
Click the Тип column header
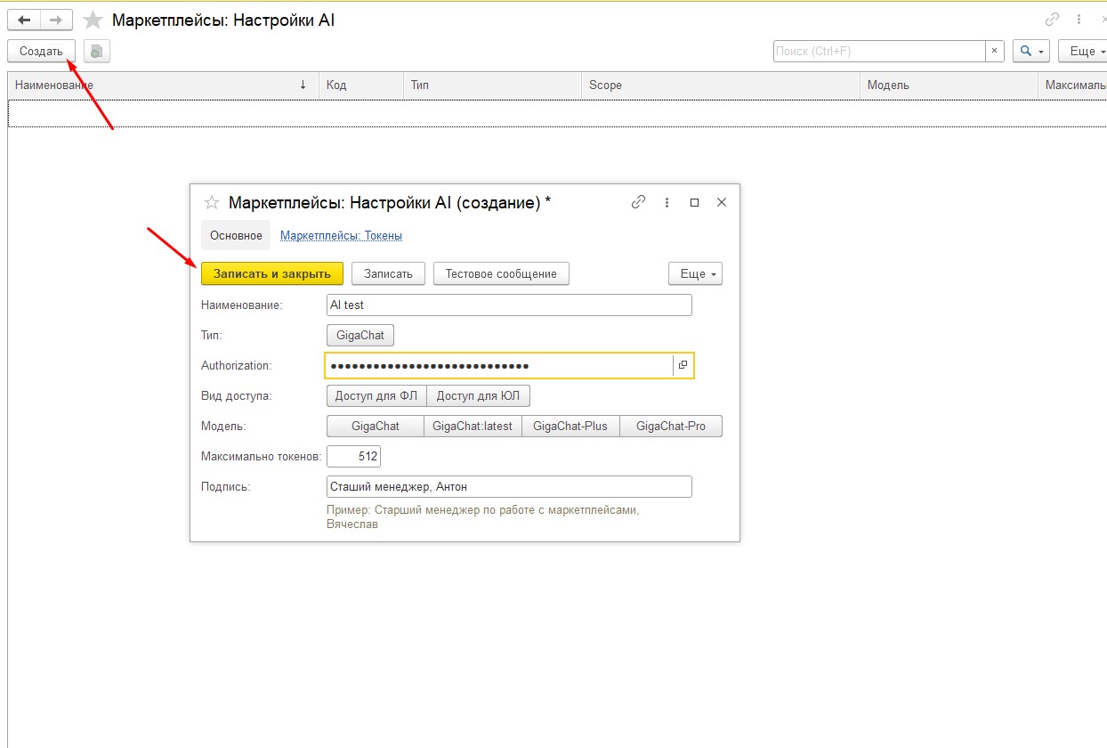click(492, 85)
